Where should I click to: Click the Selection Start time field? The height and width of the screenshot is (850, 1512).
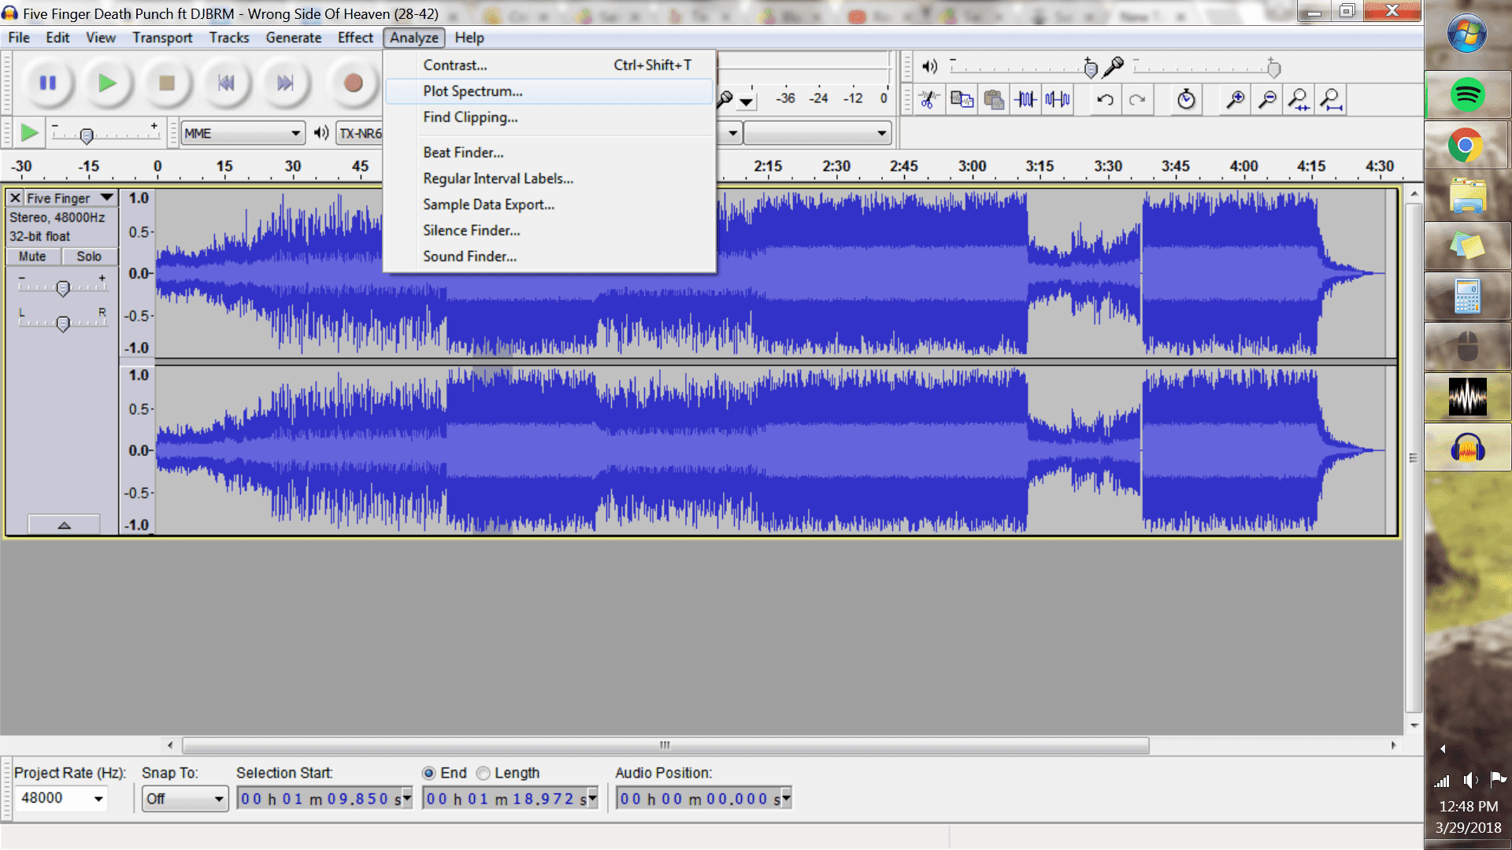point(325,799)
